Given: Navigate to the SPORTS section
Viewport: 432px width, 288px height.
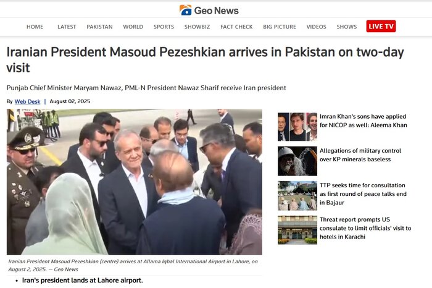Looking at the screenshot, I should [164, 27].
